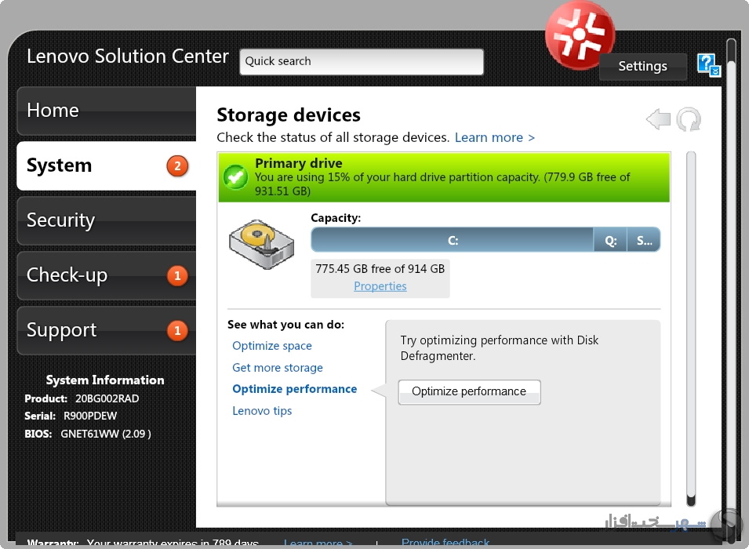Select the Optimize space option
This screenshot has height=549, width=749.
tap(272, 345)
